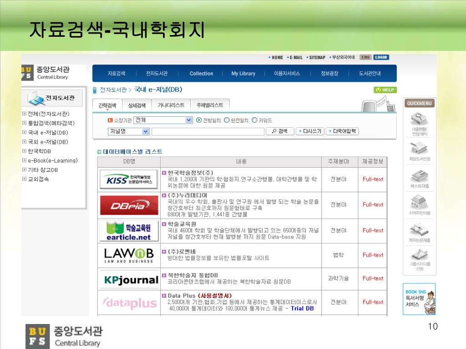Expand the 교외접속 tree item
The height and width of the screenshot is (349, 466).
(x=24, y=179)
